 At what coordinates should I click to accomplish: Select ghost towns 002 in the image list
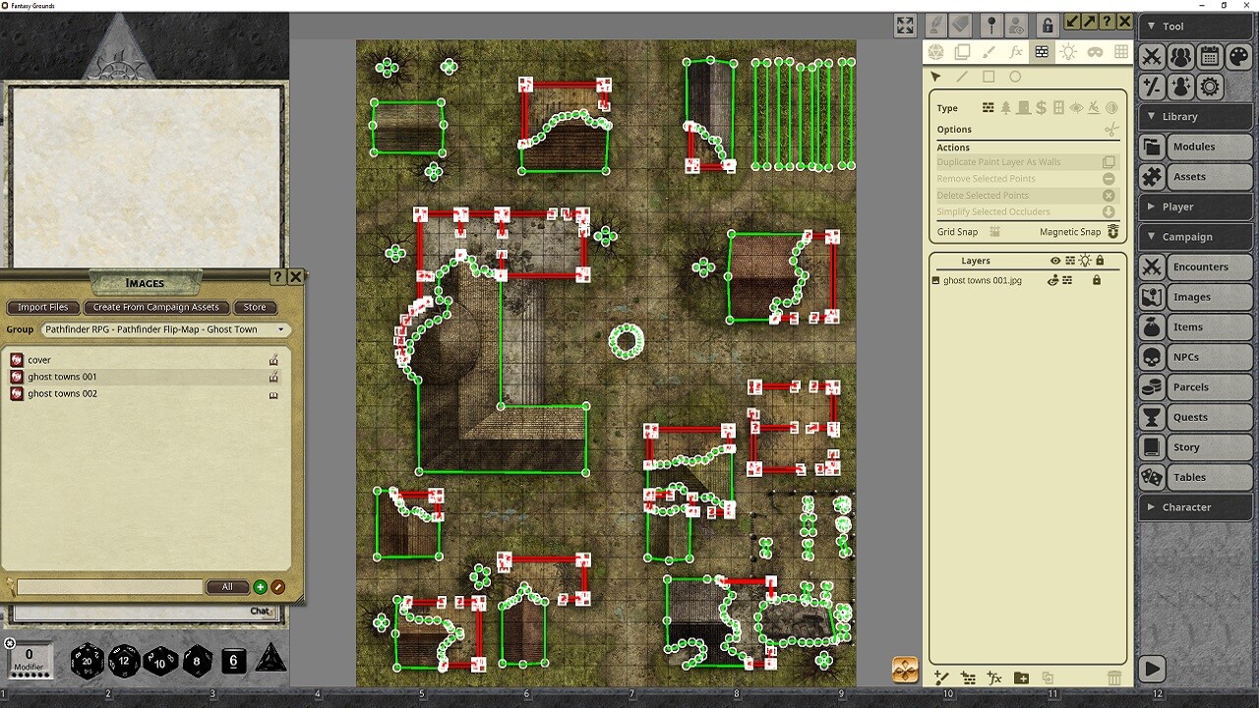[61, 393]
